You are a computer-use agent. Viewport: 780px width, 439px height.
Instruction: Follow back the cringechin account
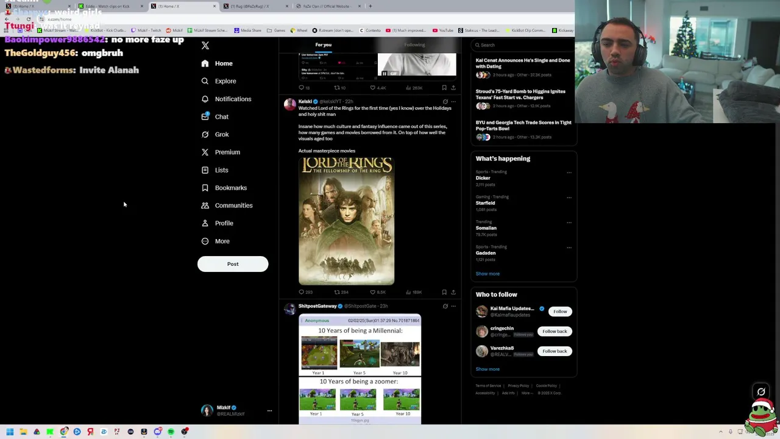[555, 331]
